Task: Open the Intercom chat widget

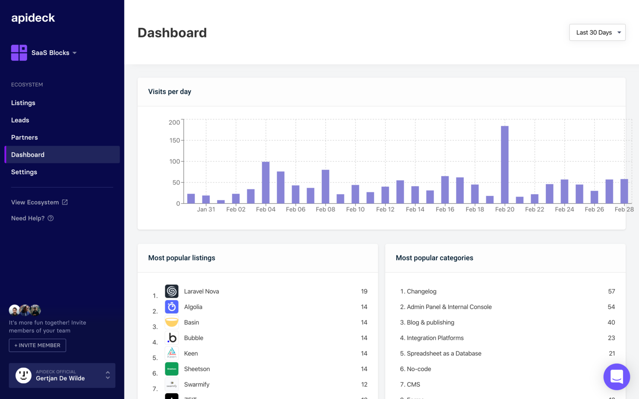Action: coord(617,377)
